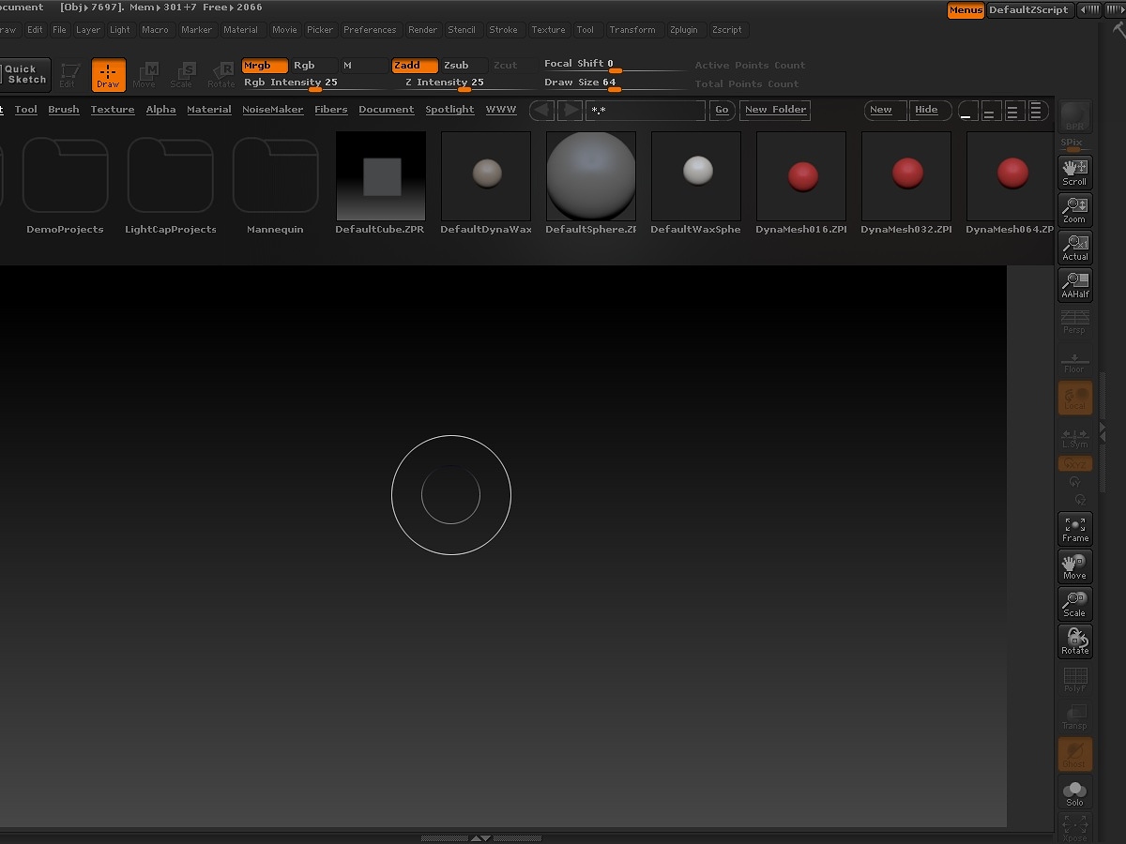Click LightBox previous-arrow icon
The width and height of the screenshot is (1126, 844).
tap(541, 110)
